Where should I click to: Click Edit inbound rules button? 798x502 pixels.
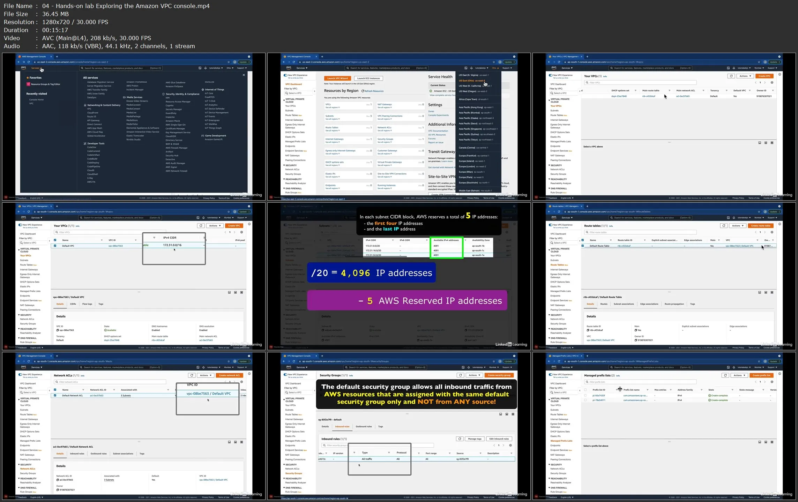(499, 439)
